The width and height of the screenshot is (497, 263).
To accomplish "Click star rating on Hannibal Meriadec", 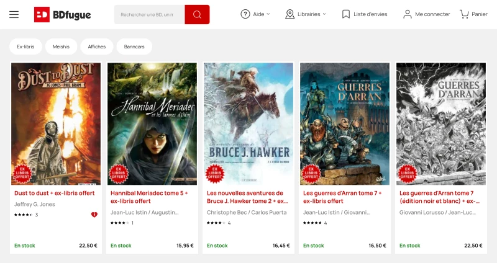I will point(120,223).
